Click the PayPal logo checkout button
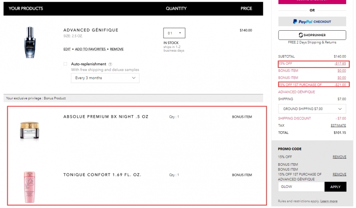 coord(312,22)
